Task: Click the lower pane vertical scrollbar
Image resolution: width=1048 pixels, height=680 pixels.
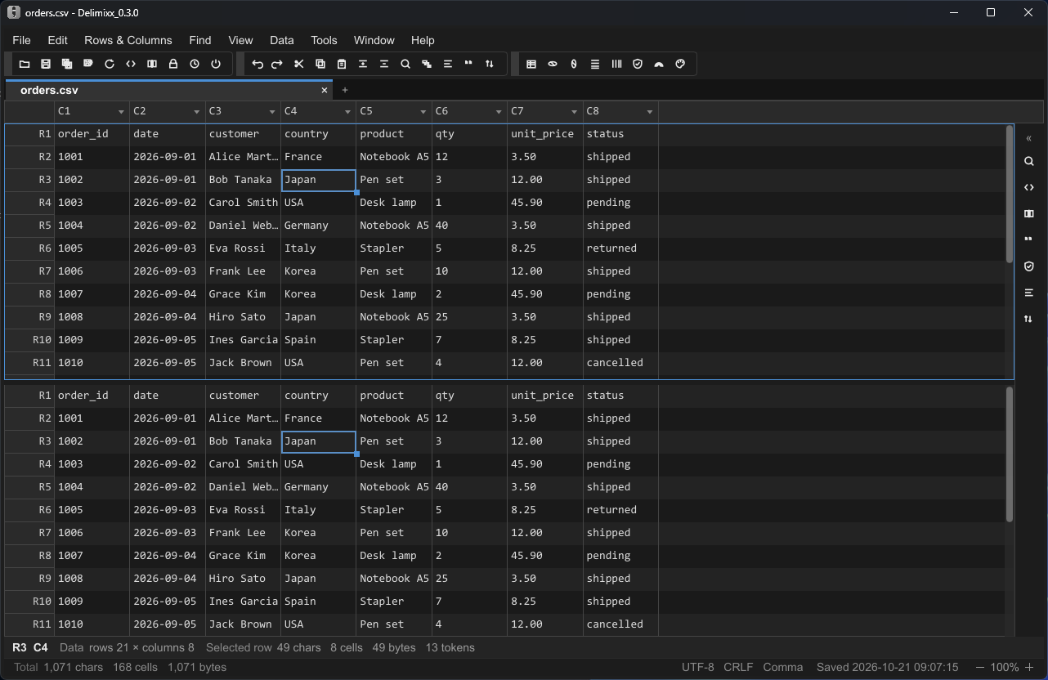Action: pos(1010,454)
